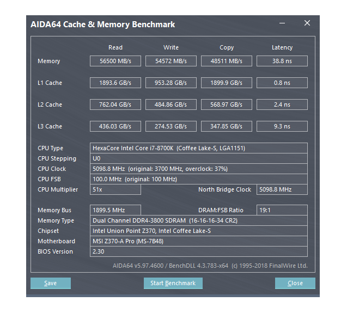Select Memory Read value 56500 MB/s
347x320 pixels.
[x=115, y=61]
